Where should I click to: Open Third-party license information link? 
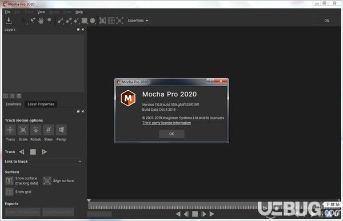point(166,123)
